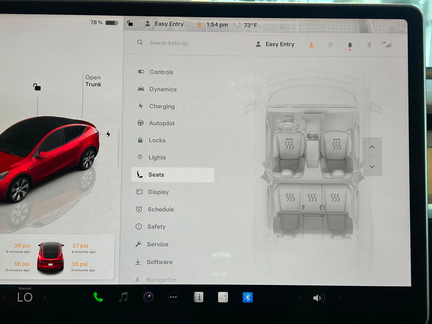Select the Charging settings menu
Screen dimensions: 432x324
click(162, 106)
